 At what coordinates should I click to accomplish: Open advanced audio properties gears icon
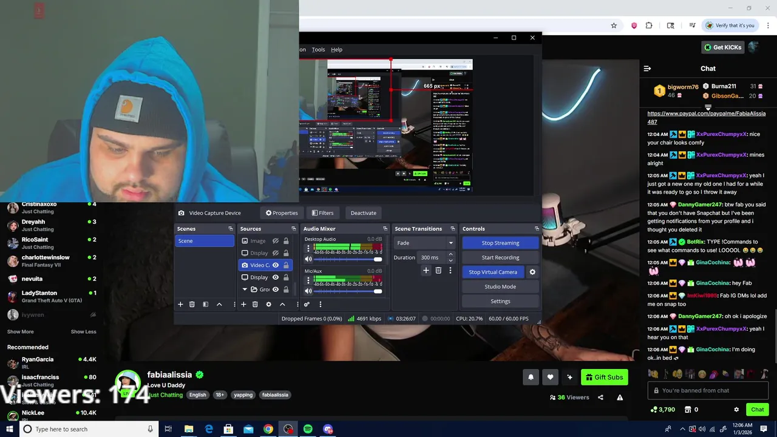pyautogui.click(x=307, y=304)
